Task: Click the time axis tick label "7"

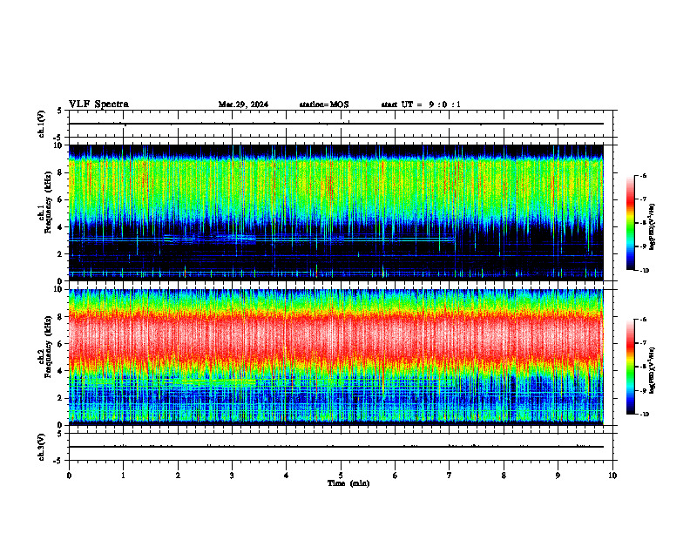Action: (x=450, y=476)
